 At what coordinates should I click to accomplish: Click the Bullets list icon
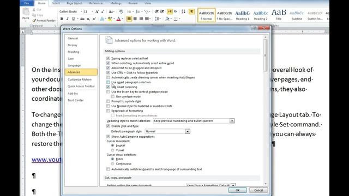pyautogui.click(x=129, y=11)
